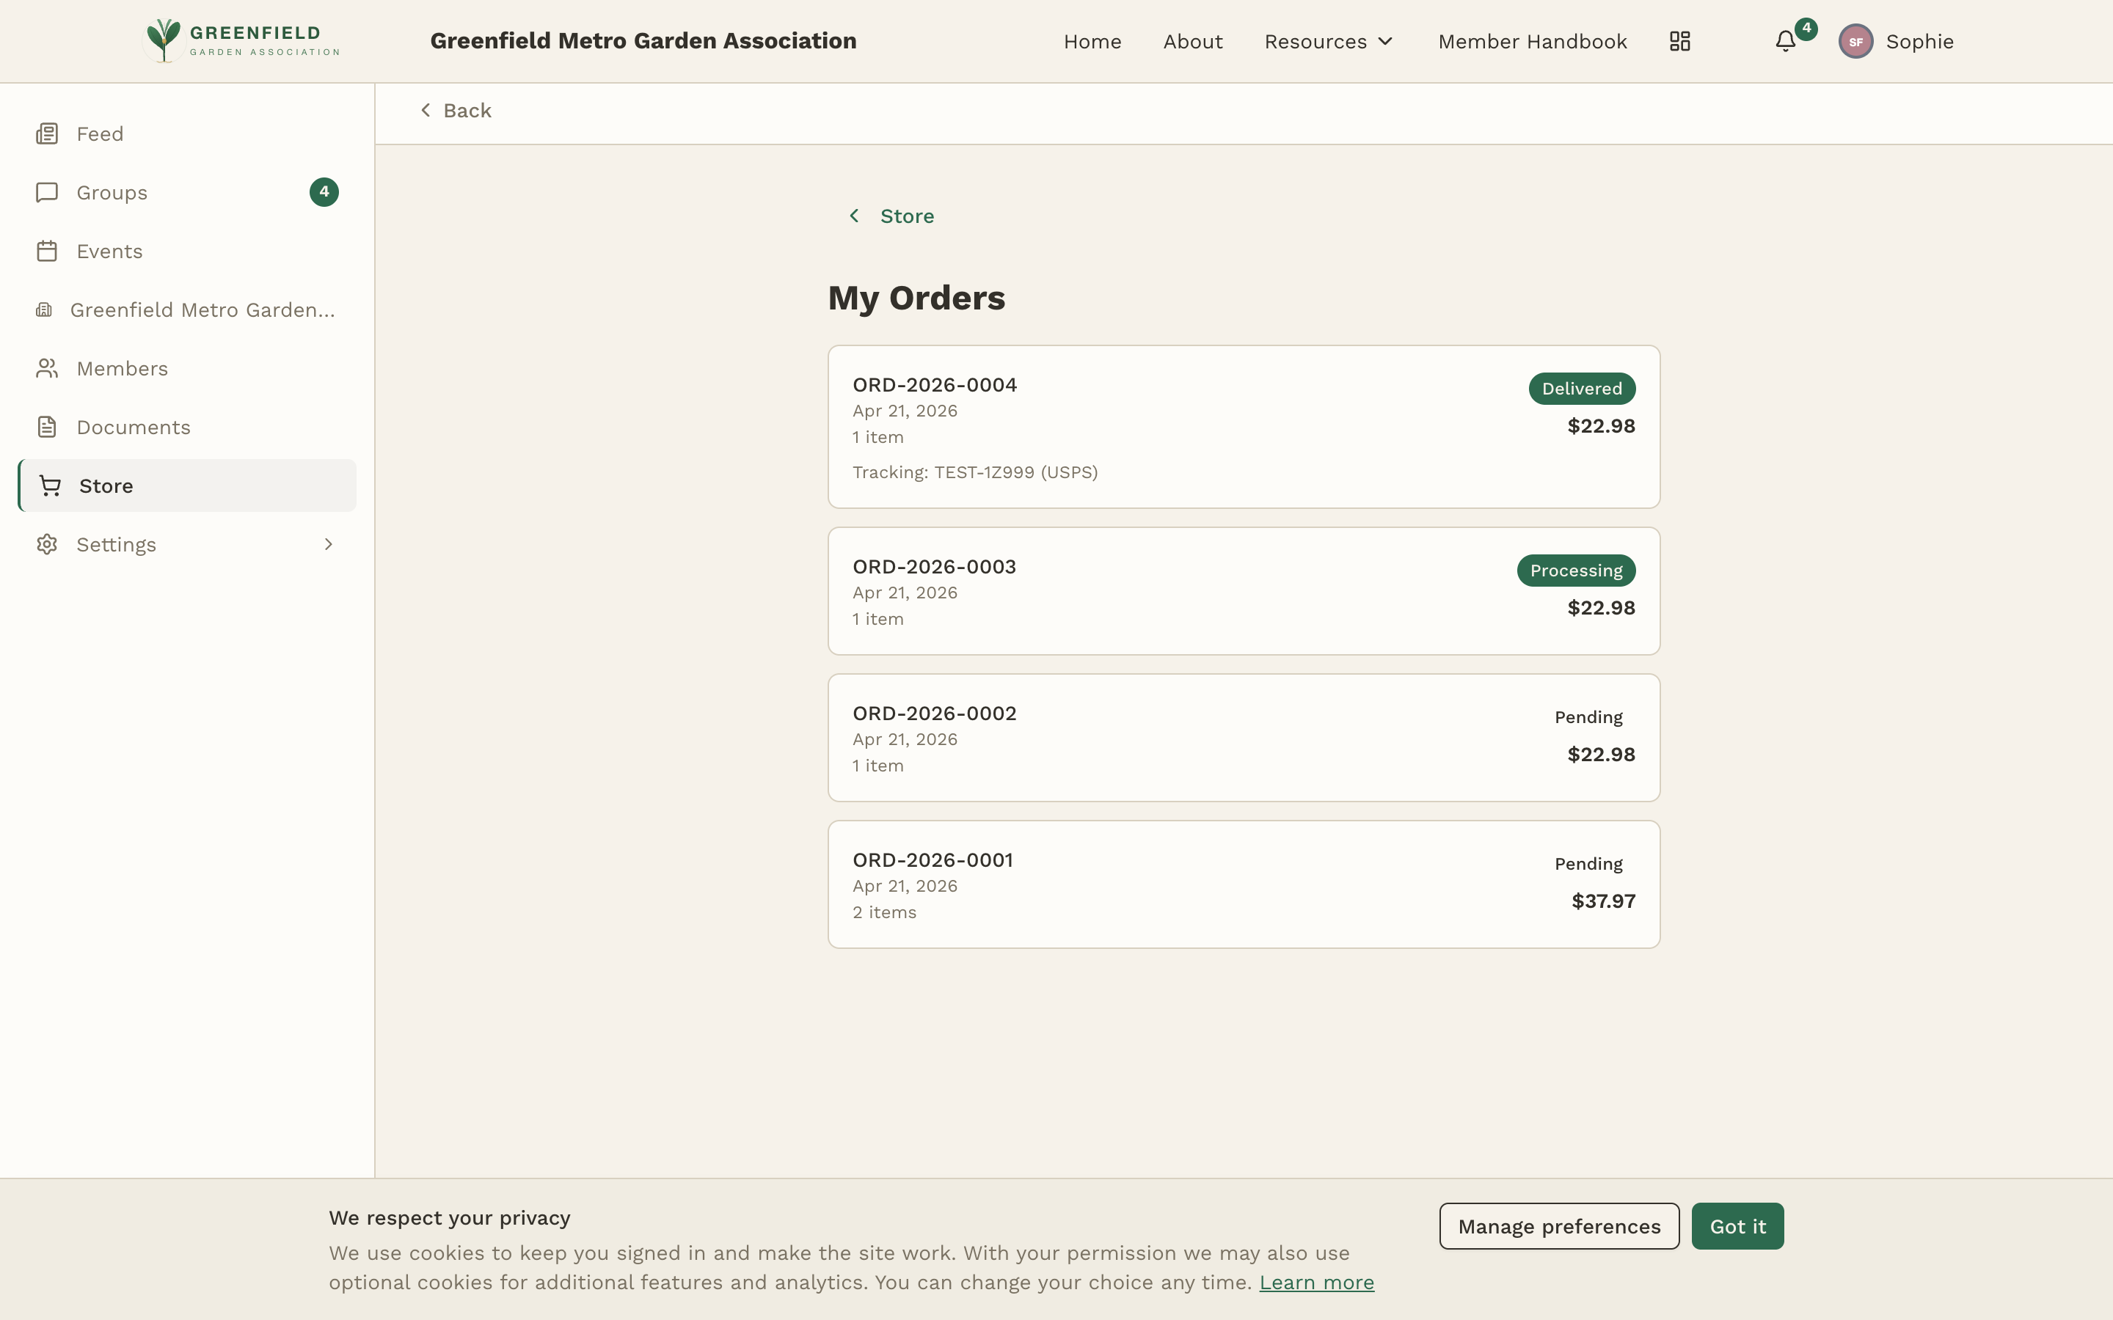Open Greenfield Metro Garden... sidebar item

(x=187, y=310)
